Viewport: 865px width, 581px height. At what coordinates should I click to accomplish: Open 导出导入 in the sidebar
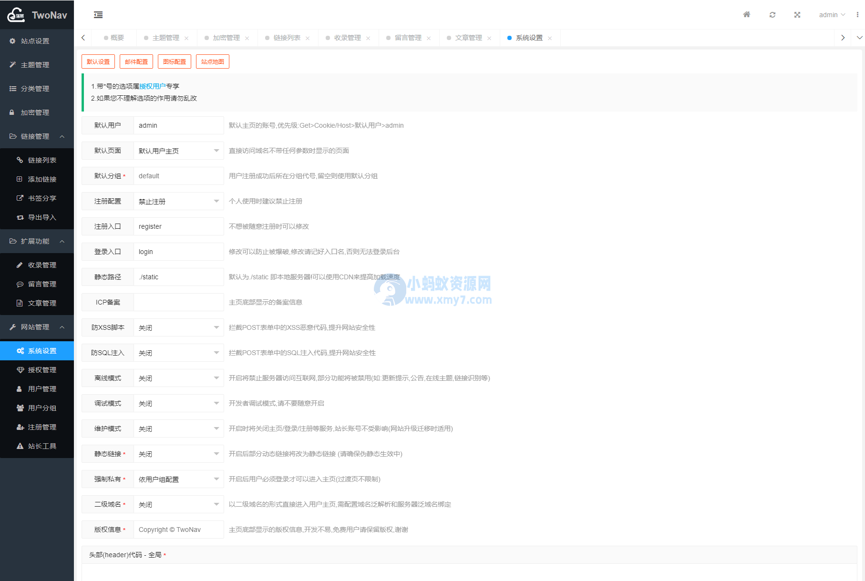point(37,217)
